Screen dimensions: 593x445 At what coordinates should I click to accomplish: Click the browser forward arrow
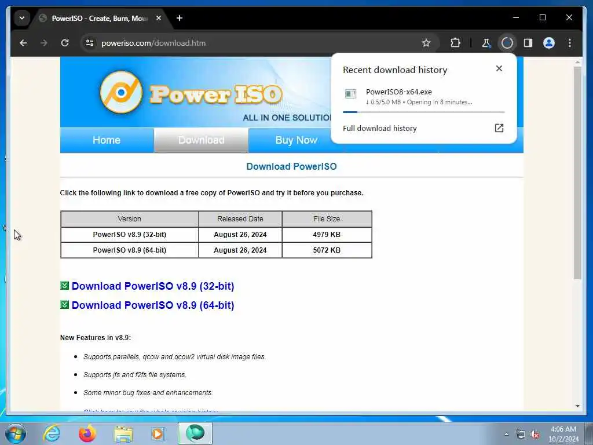click(x=44, y=43)
